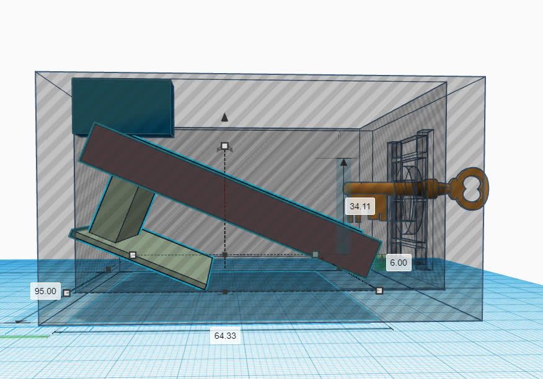Viewport: 543px width, 379px height.
Task: Click white corner handle next to 95.00 label
Action: click(66, 293)
